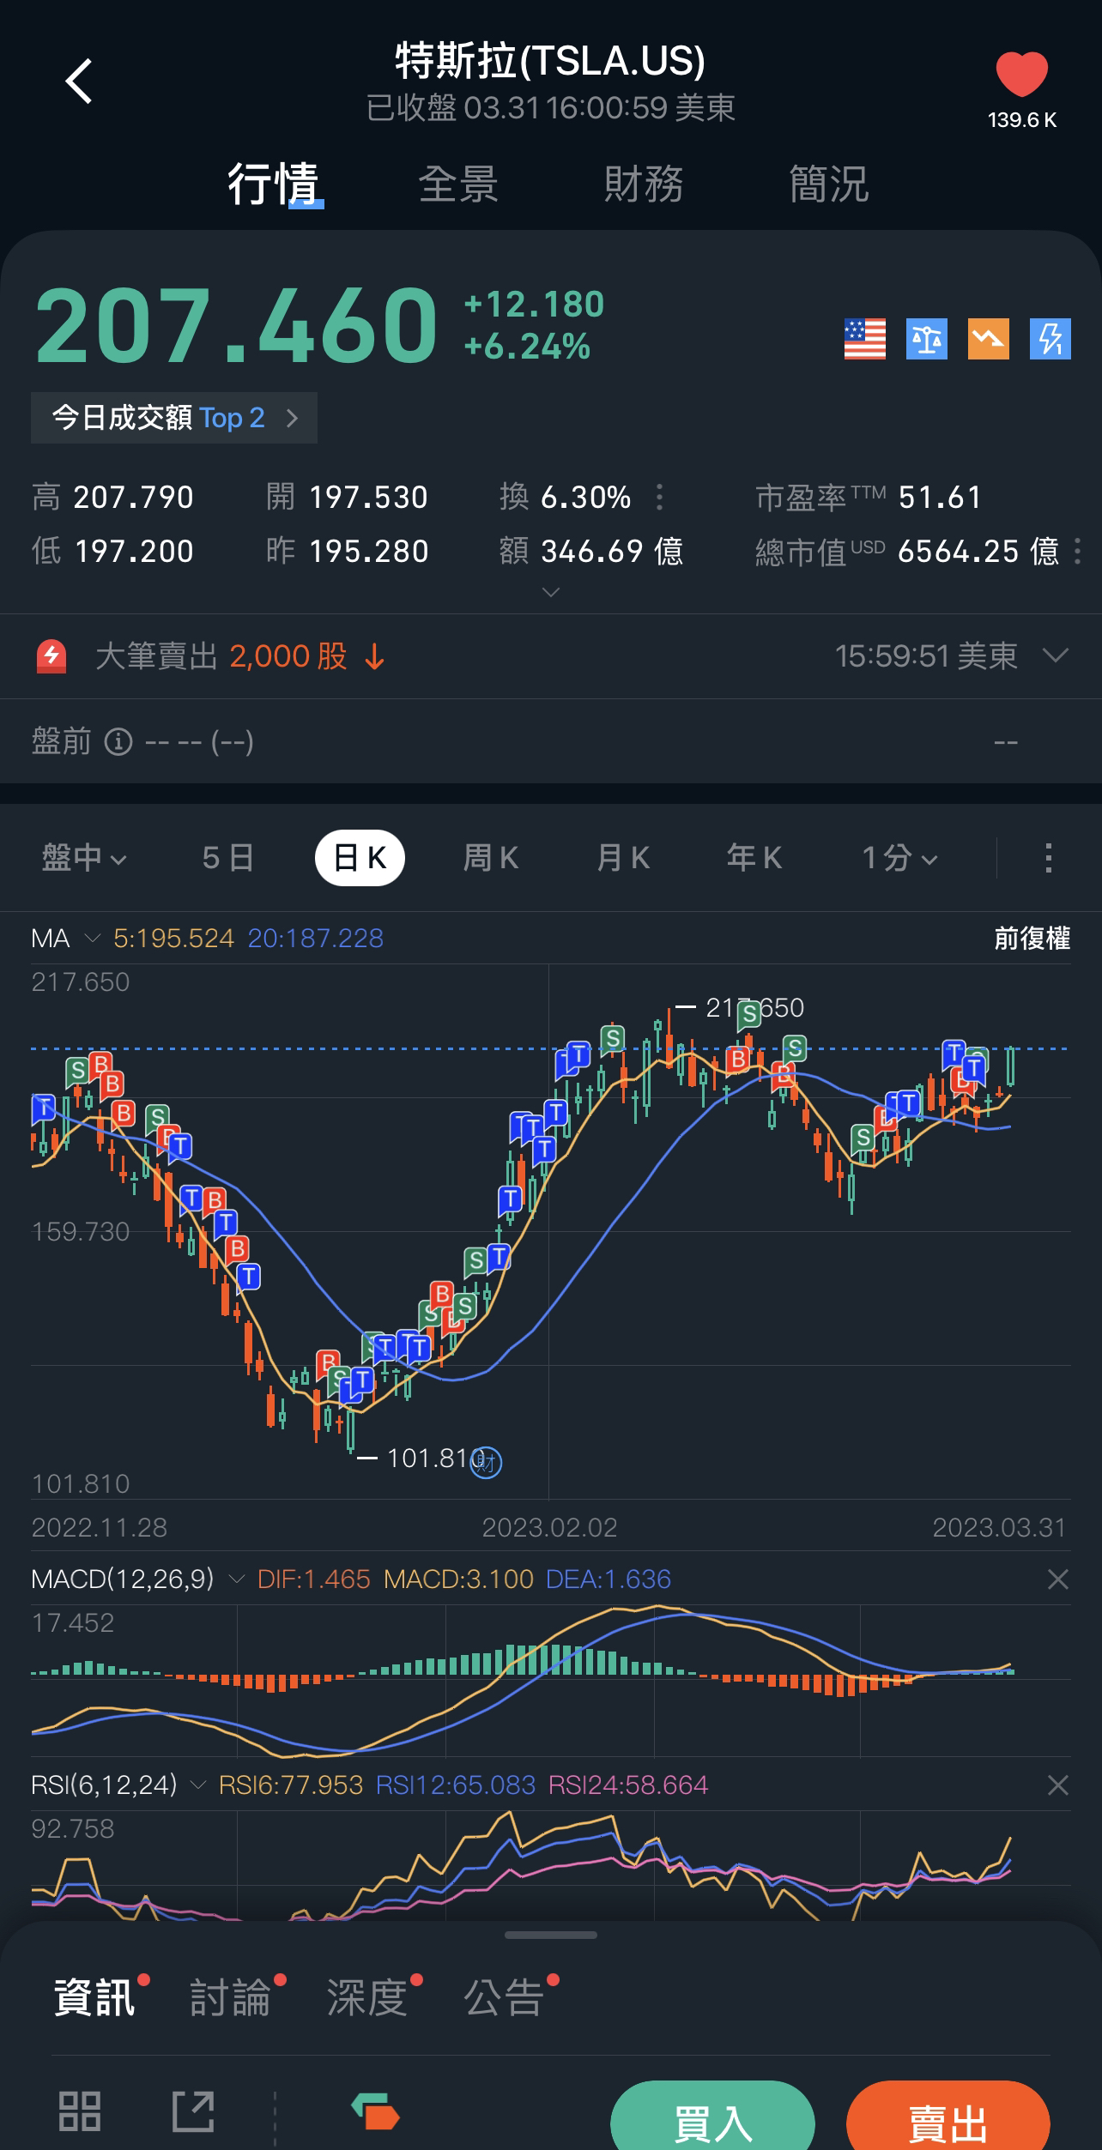Select the 5日 chart period

pos(228,858)
